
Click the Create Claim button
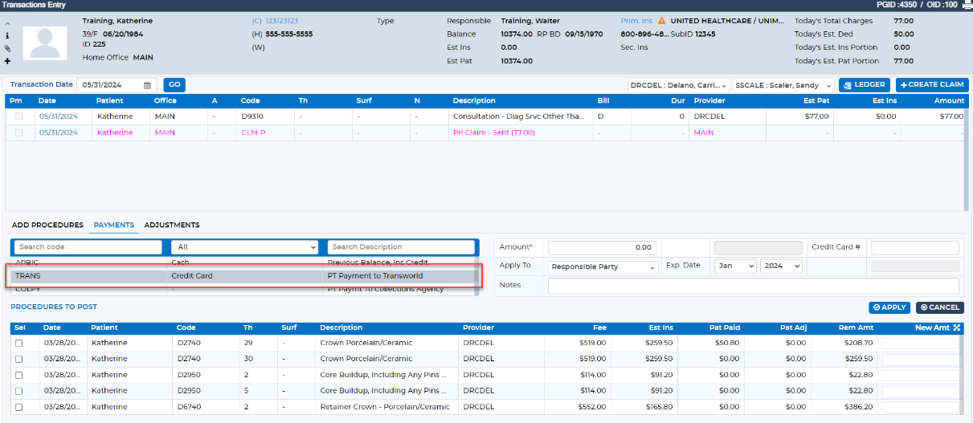coord(932,85)
